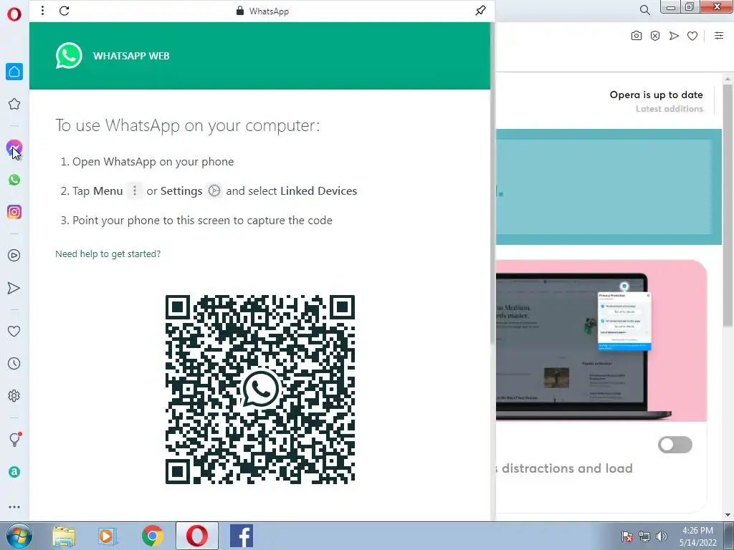Click the lightbulb tips icon in sidebar
The width and height of the screenshot is (734, 550).
click(x=15, y=439)
